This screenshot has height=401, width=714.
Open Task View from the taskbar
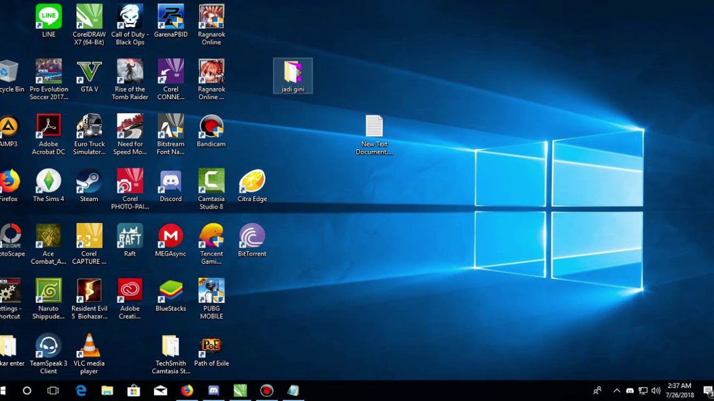pos(53,391)
